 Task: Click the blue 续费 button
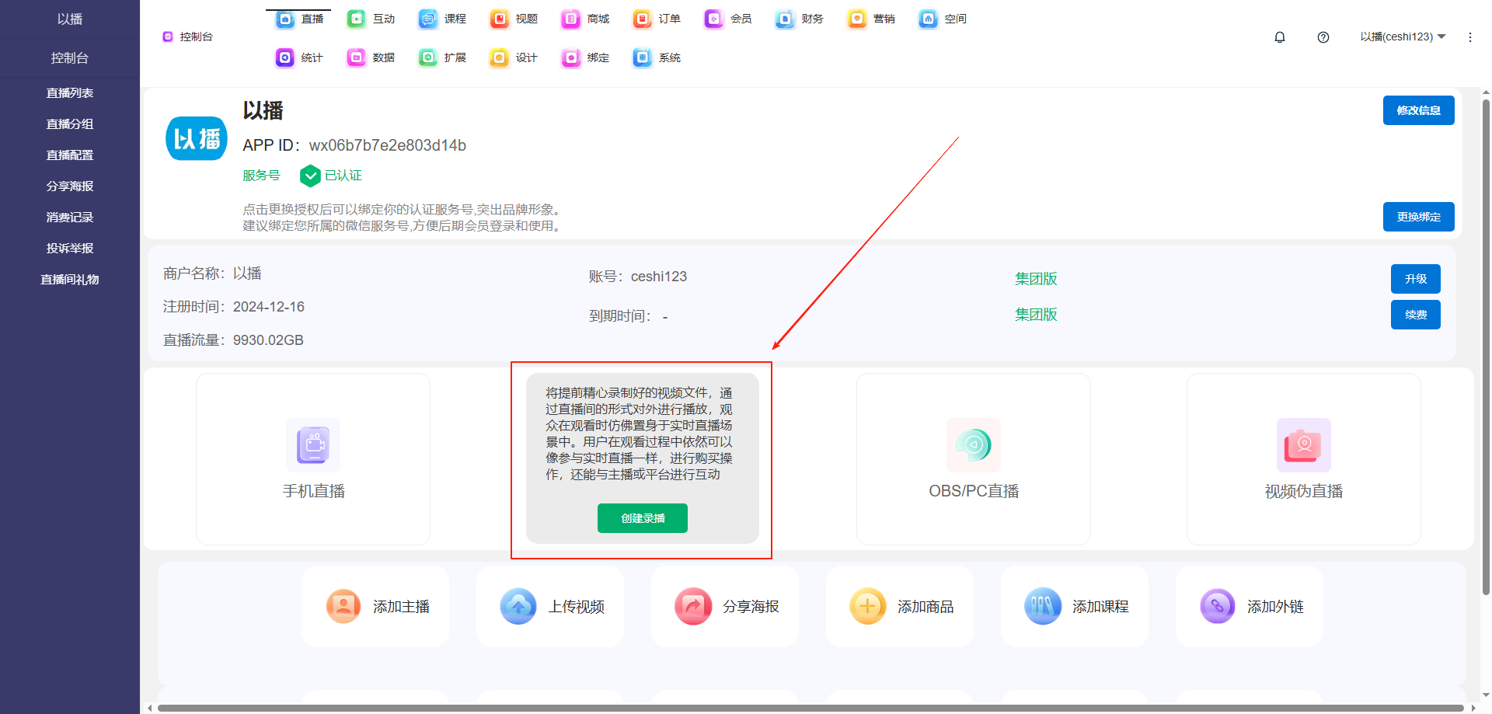(1415, 315)
